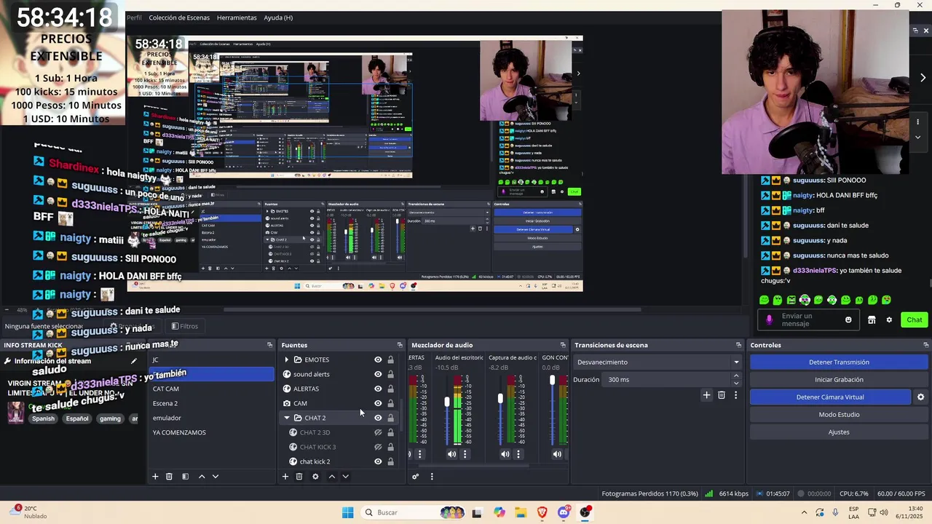The width and height of the screenshot is (932, 524).
Task: Click Iniciar Grabación button
Action: tap(839, 380)
